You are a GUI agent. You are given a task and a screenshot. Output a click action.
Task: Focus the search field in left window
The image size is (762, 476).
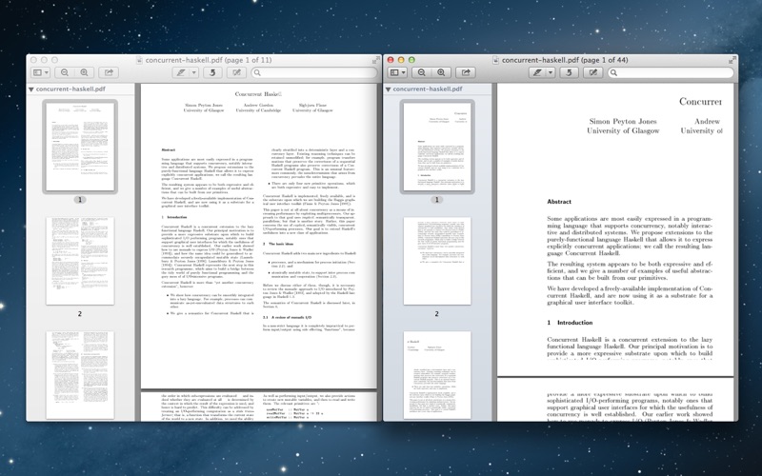[x=314, y=72]
